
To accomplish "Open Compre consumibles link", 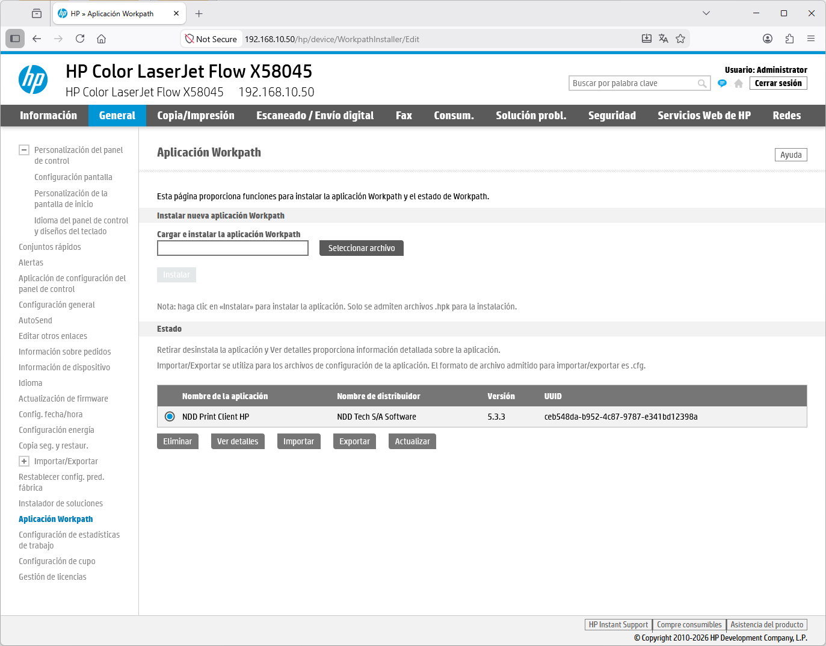I will tap(689, 625).
